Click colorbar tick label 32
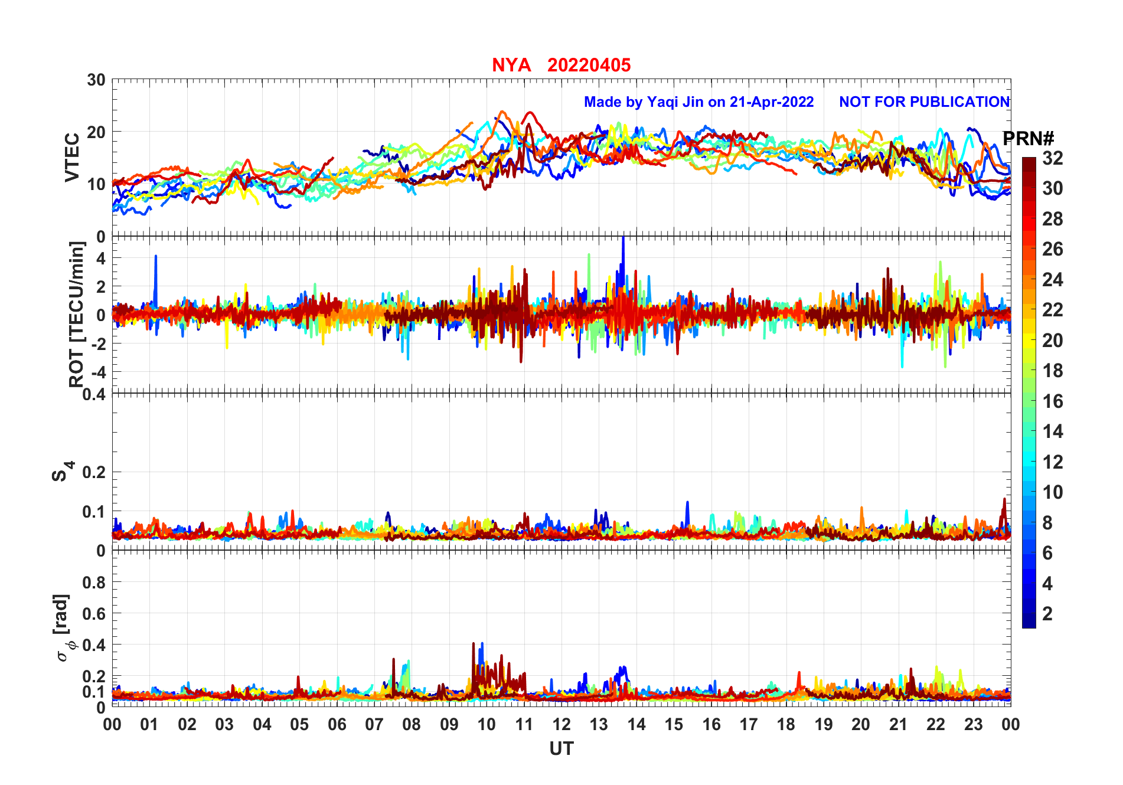The height and width of the screenshot is (785, 1123). pyautogui.click(x=1052, y=158)
